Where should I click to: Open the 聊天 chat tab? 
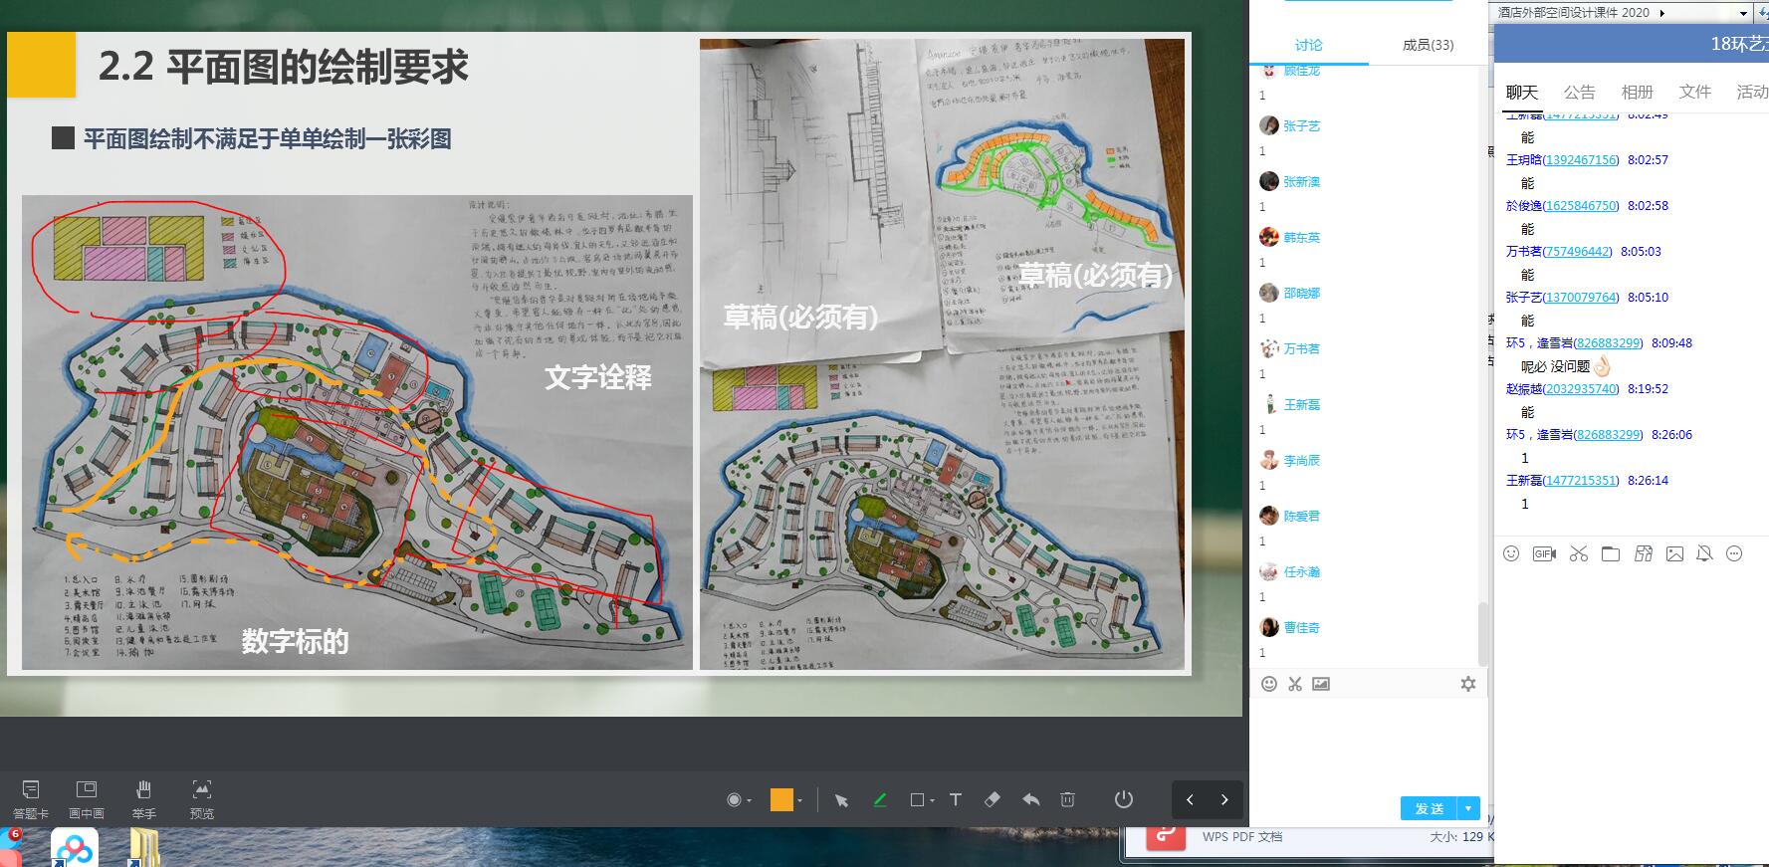pyautogui.click(x=1522, y=93)
